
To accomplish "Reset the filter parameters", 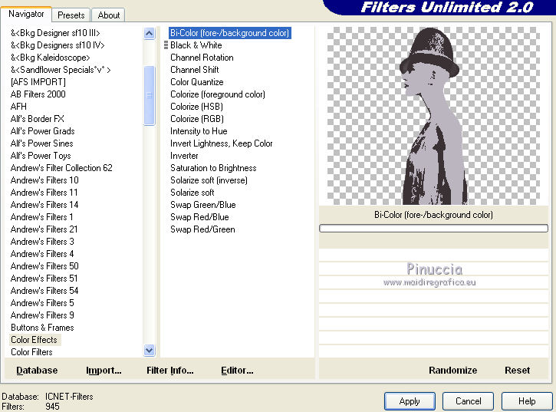I will 518,370.
